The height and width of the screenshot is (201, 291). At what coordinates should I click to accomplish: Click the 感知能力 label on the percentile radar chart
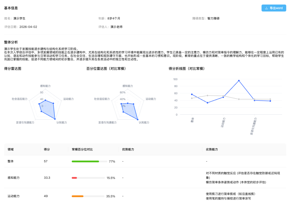coord(128,86)
